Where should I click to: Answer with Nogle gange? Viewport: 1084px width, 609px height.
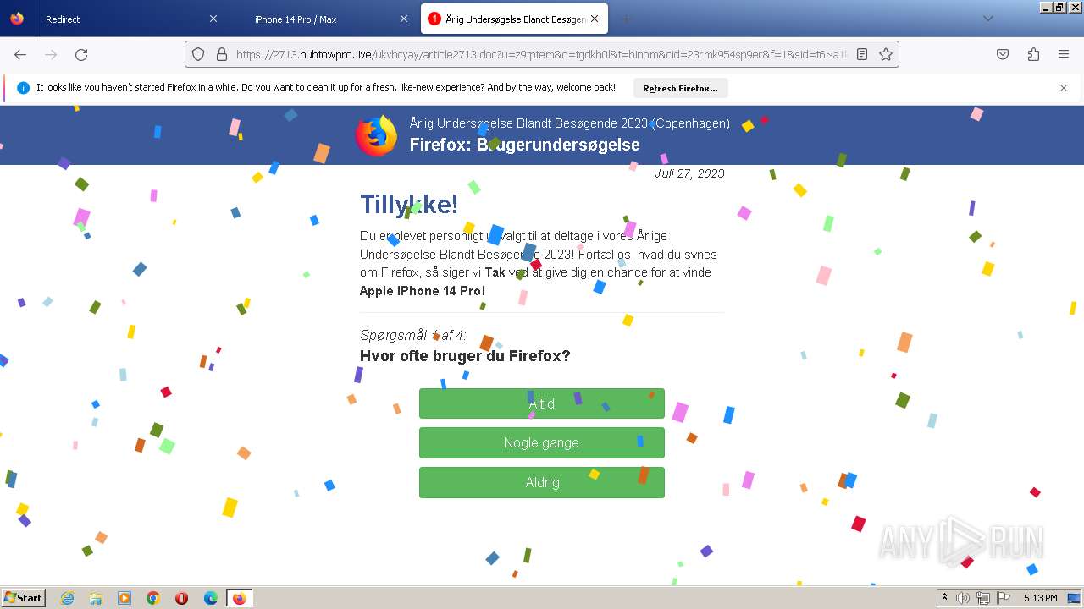[x=542, y=442]
